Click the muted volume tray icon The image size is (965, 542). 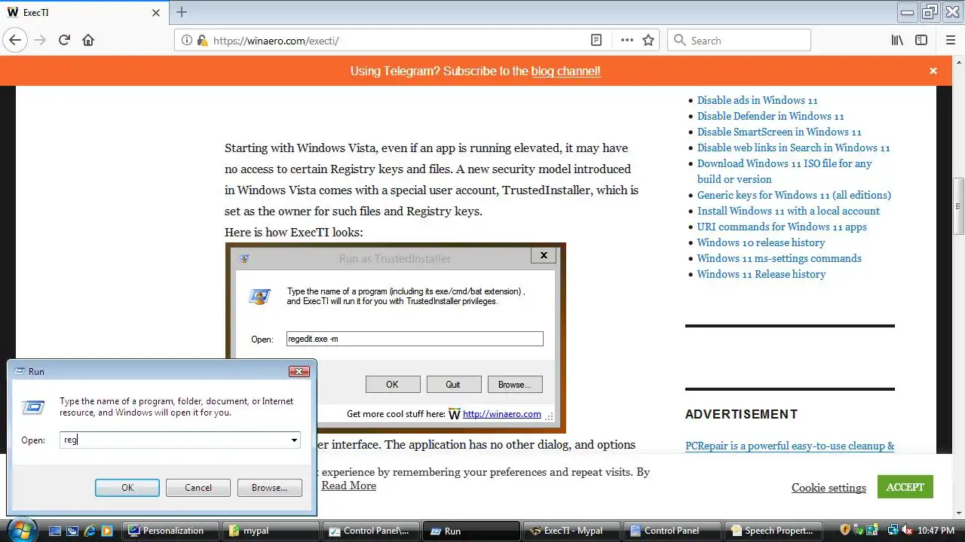[907, 530]
